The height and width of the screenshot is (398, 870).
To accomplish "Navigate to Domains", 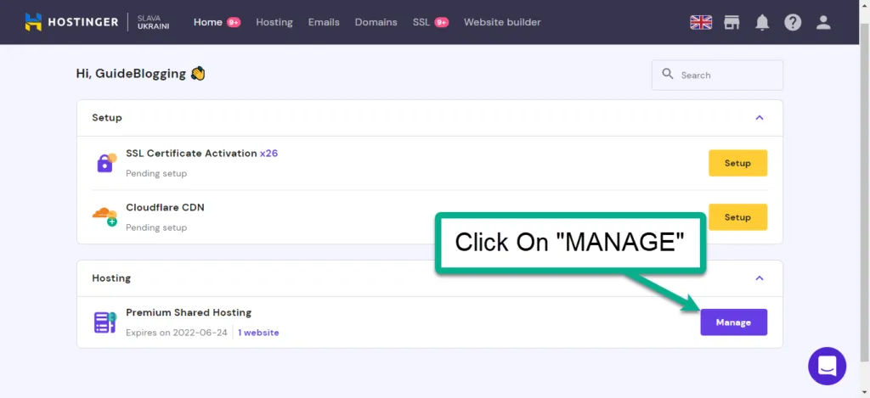I will coord(376,22).
